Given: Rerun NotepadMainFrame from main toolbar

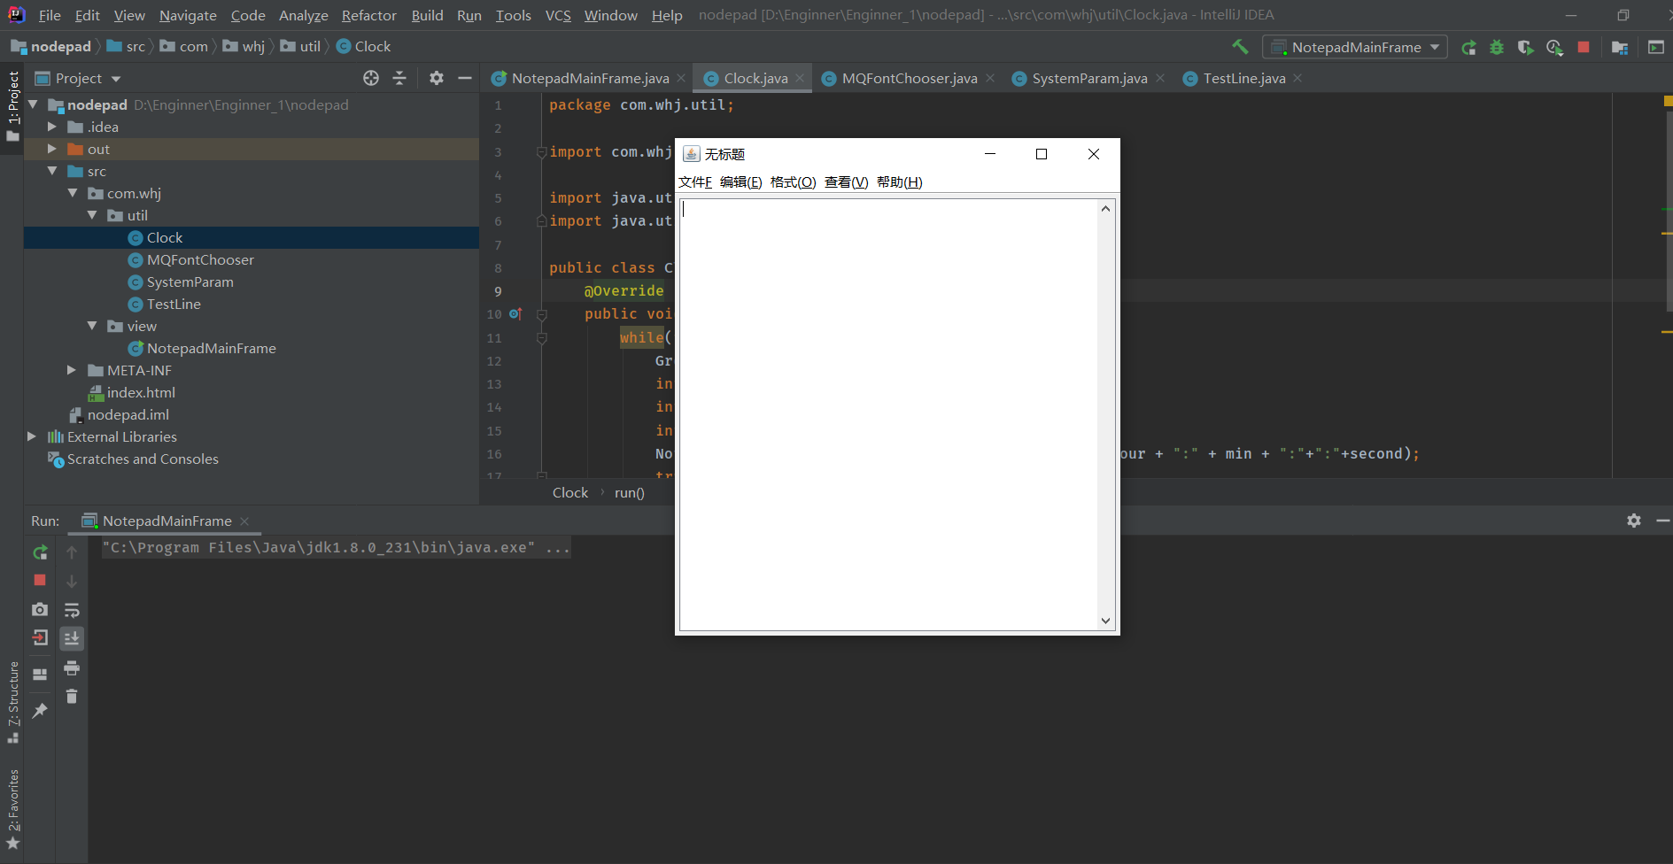Looking at the screenshot, I should pos(1468,48).
